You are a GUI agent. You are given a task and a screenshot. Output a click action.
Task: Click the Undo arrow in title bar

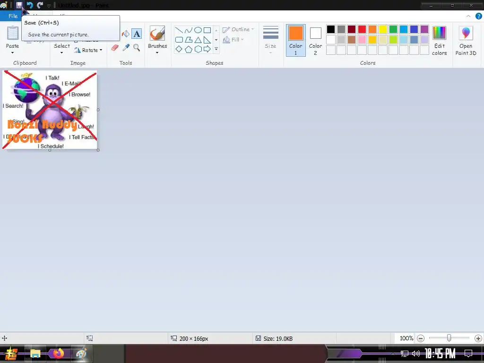click(x=30, y=5)
